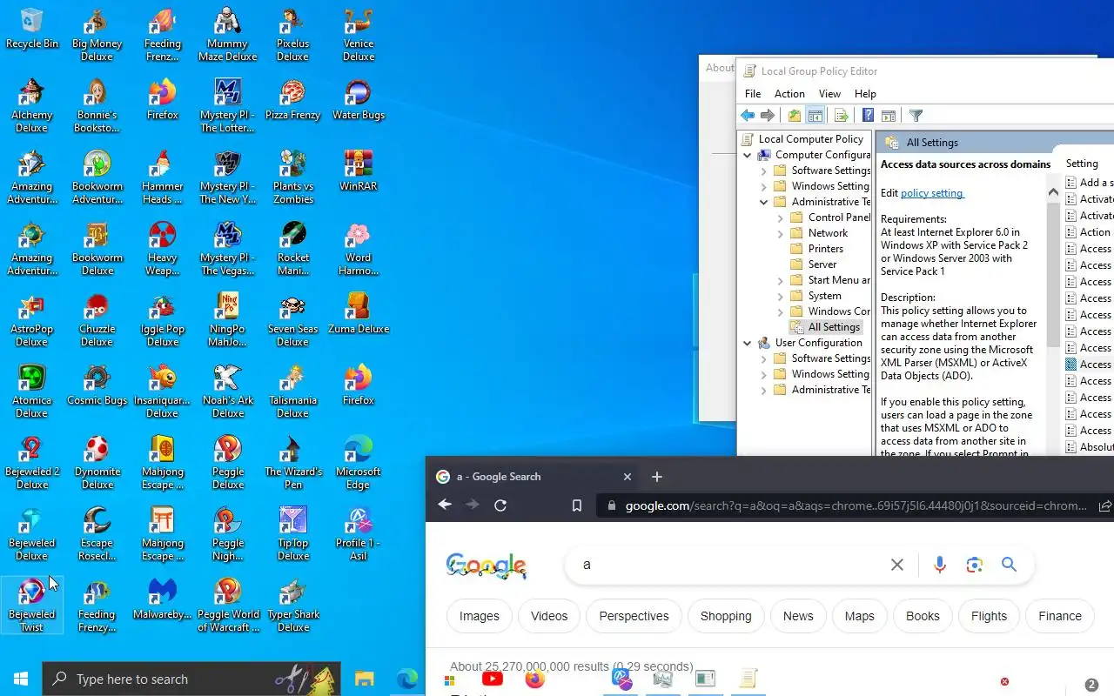Reload the Google Search page

click(500, 505)
